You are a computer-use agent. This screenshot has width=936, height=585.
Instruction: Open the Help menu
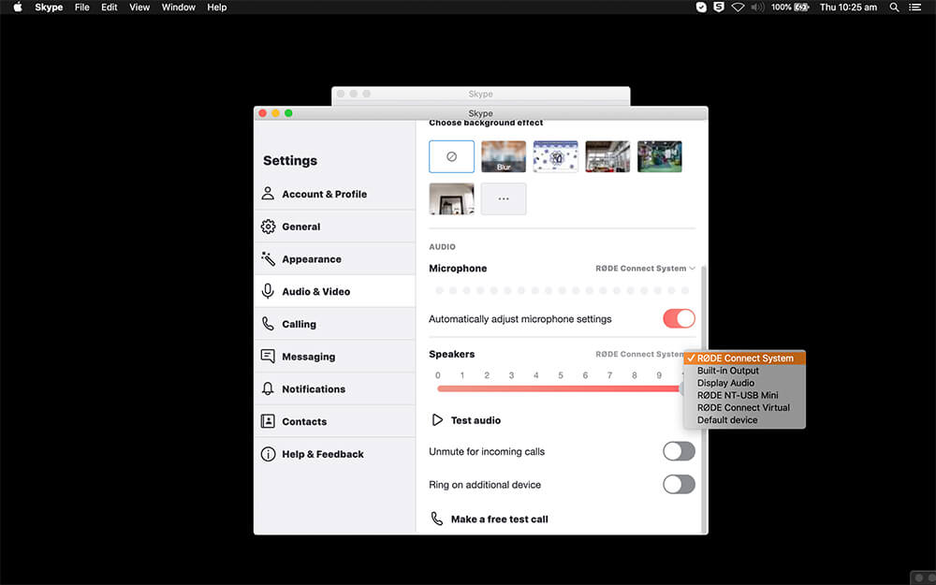click(217, 7)
